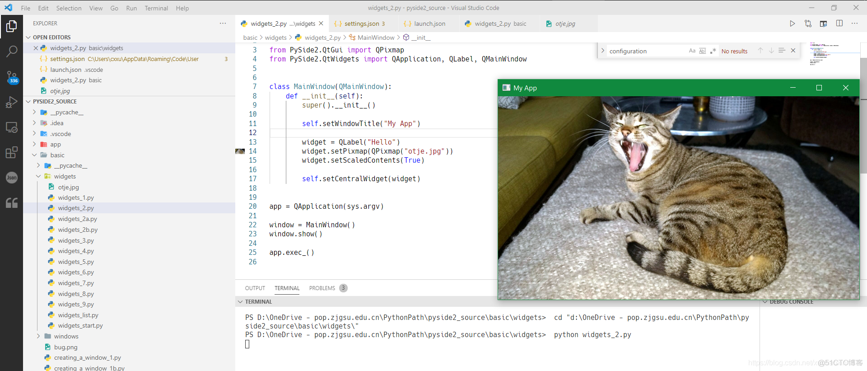The height and width of the screenshot is (371, 867).
Task: Expand the windows folder
Action: [38, 336]
